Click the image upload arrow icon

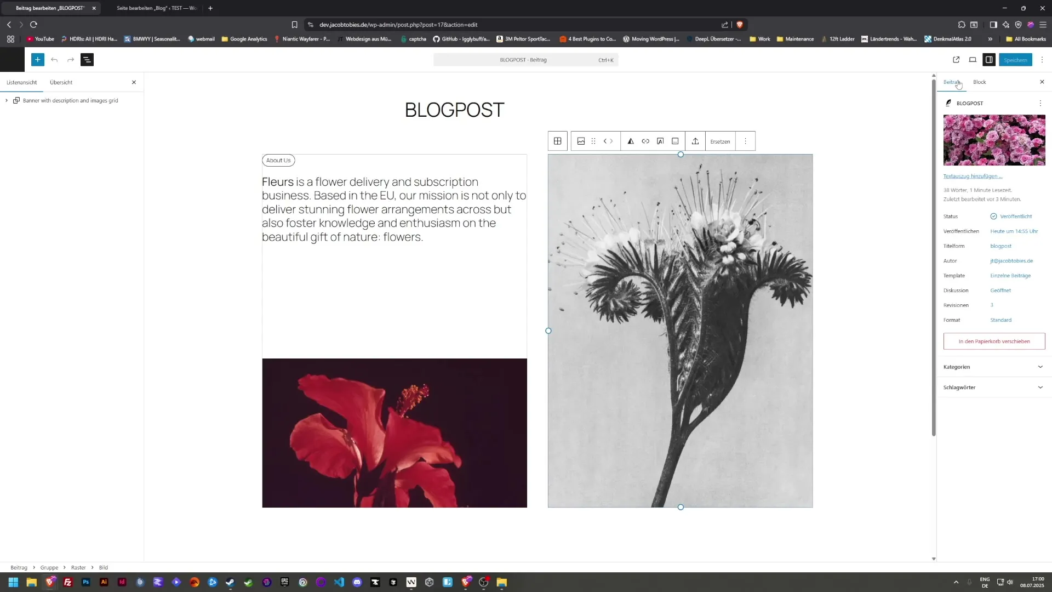[x=695, y=141]
